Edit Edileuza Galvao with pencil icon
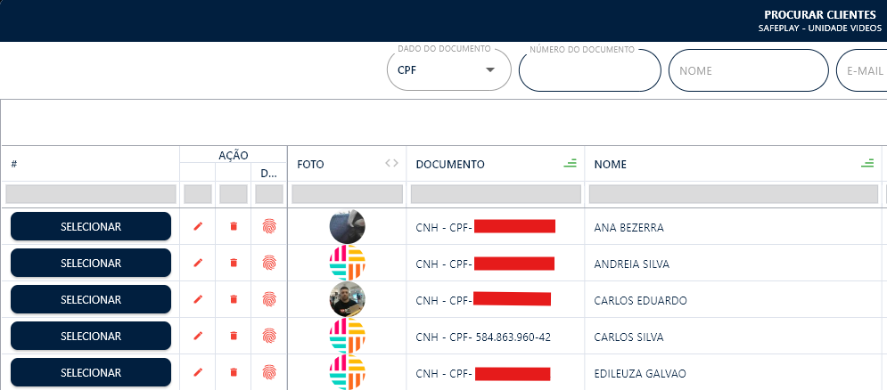 coord(198,372)
